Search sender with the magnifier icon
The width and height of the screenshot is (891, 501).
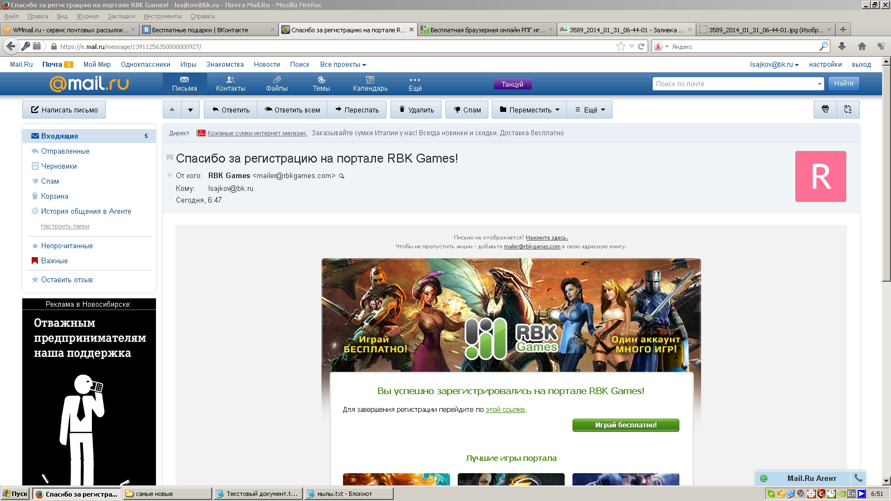click(x=342, y=176)
